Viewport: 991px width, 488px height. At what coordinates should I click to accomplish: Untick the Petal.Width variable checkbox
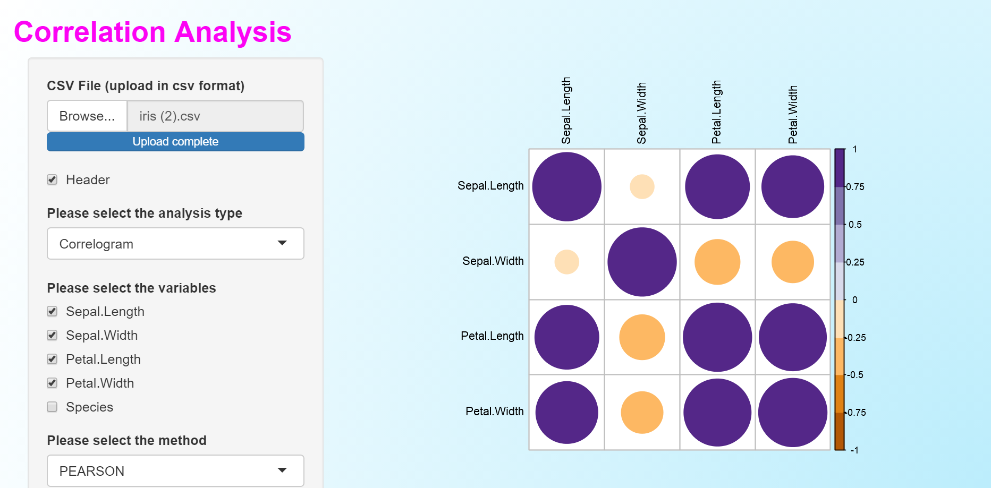(x=52, y=383)
